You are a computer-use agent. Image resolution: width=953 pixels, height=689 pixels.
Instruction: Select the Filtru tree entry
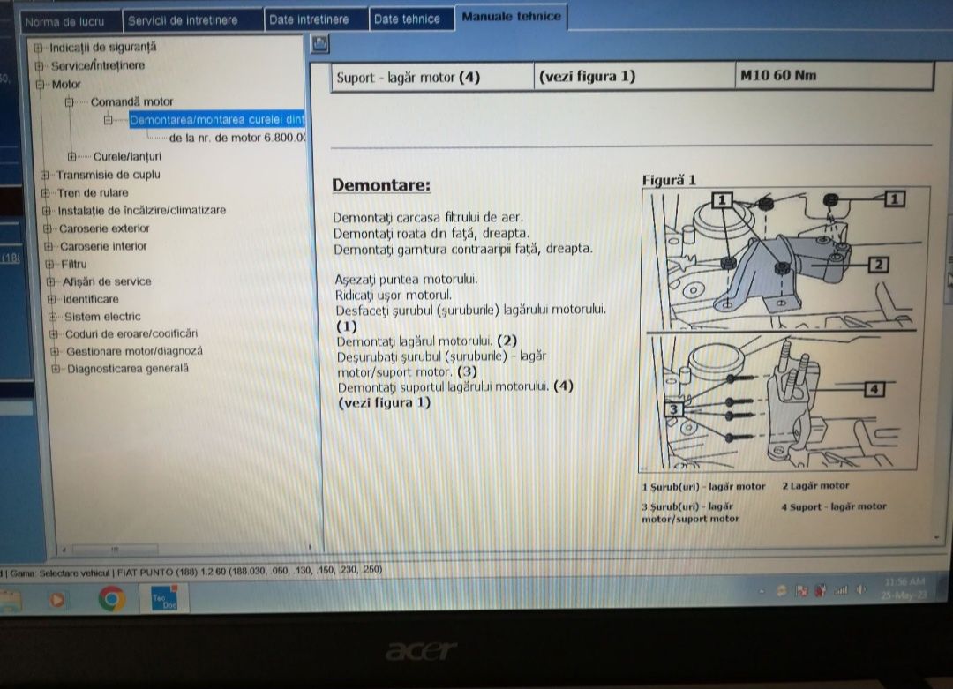coord(74,264)
